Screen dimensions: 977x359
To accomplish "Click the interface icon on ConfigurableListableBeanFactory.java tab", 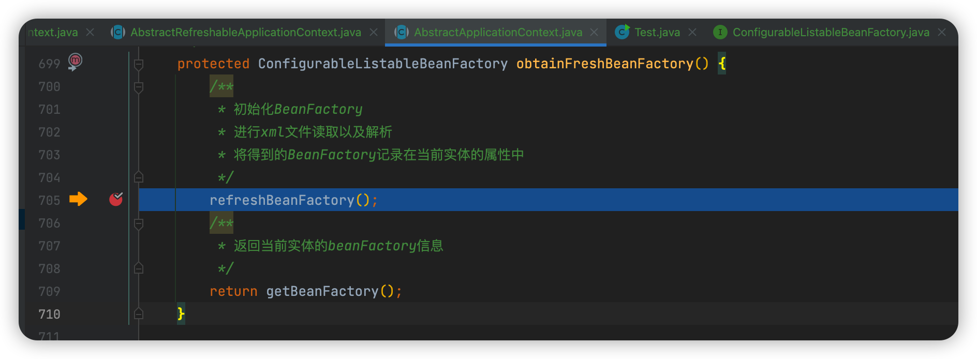I will click(720, 33).
